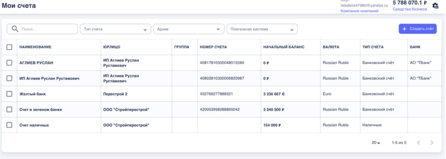Go to next page arrow
The width and height of the screenshot is (446, 159).
tap(432, 143)
